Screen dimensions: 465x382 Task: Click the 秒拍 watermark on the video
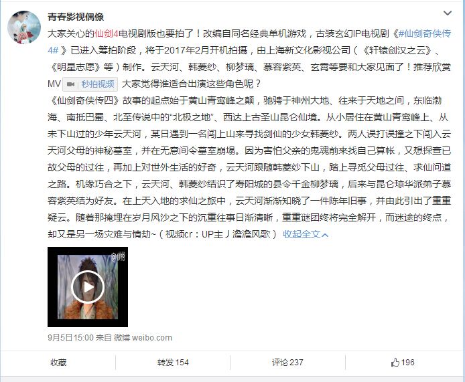click(119, 257)
